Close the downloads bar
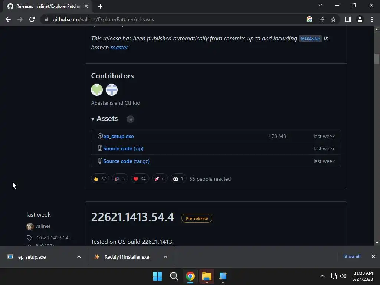380x285 pixels. pos(373,256)
